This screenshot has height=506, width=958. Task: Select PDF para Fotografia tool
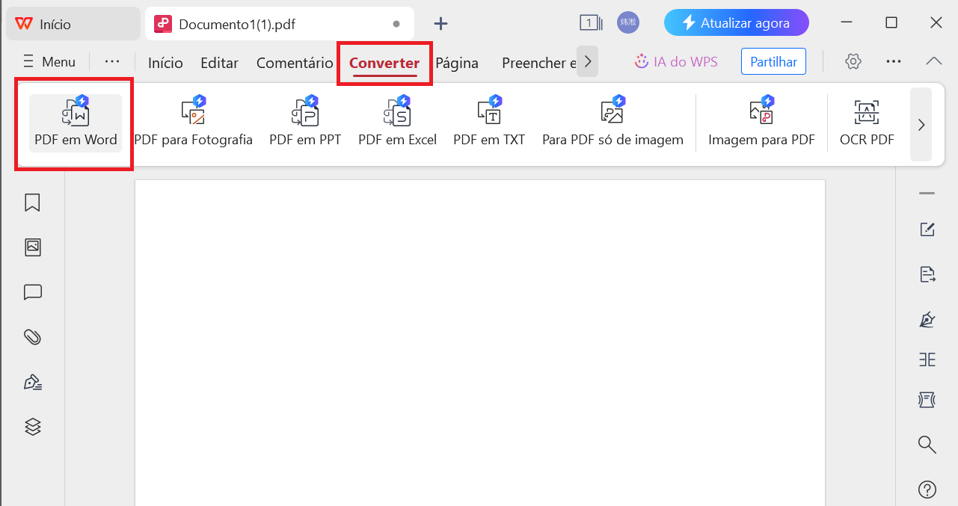point(193,123)
